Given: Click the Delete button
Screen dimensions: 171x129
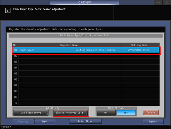Looking at the screenshot, I should [x=151, y=113].
